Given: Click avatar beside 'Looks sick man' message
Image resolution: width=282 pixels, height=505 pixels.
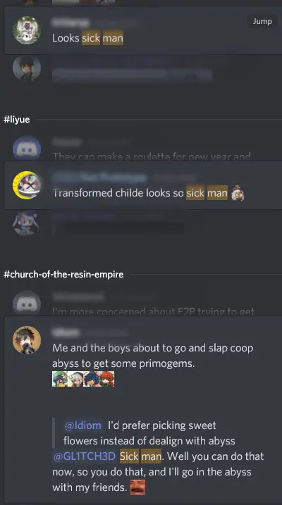Looking at the screenshot, I should 26,30.
